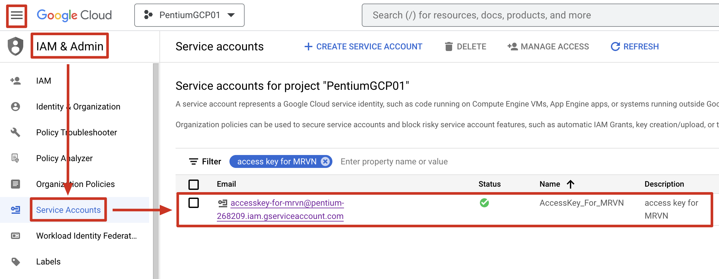Click the Service Accounts key icon in sidebar
This screenshot has width=719, height=279.
[x=15, y=210]
